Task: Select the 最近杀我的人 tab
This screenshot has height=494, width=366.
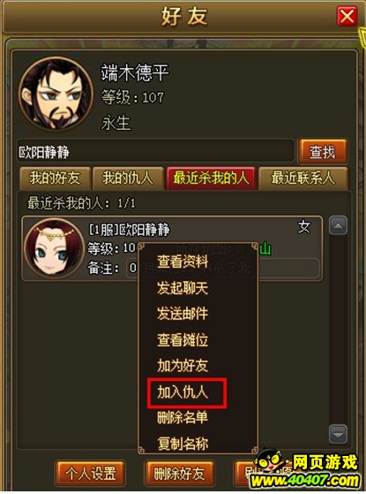Action: coord(211,179)
